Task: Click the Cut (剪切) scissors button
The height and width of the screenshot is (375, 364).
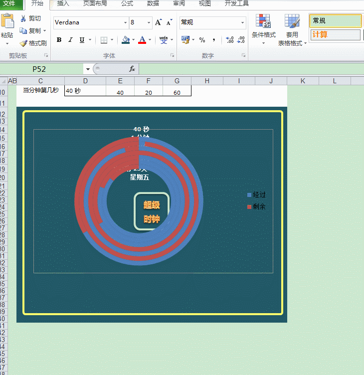Action: [30, 18]
